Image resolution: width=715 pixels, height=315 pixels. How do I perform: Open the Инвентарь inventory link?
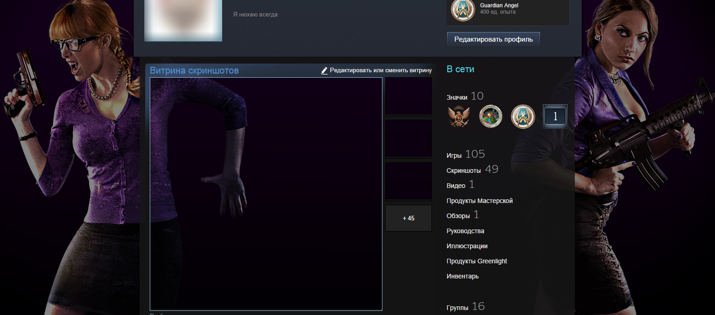[463, 276]
